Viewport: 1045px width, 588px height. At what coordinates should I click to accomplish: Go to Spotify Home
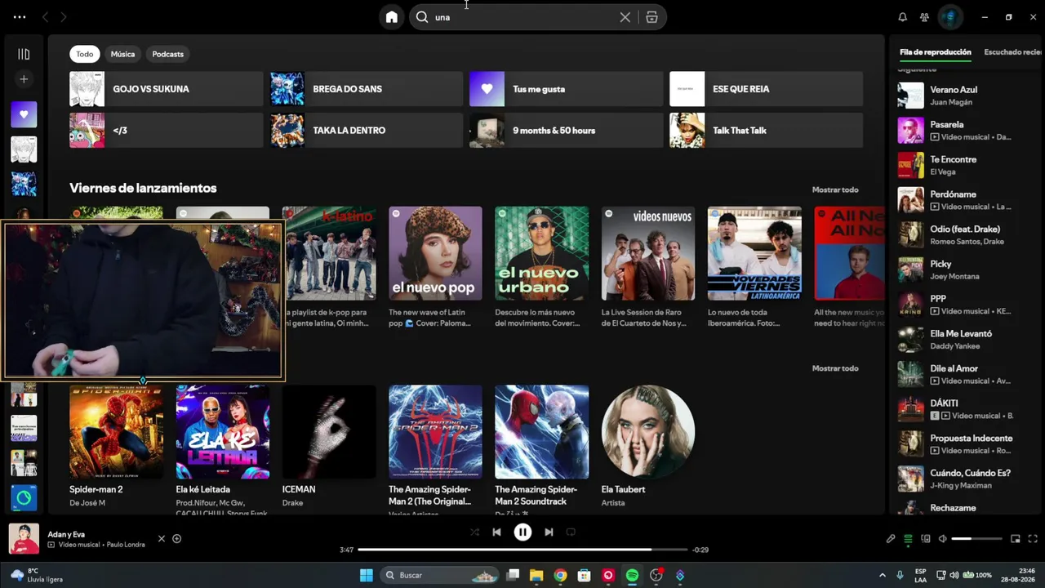pos(392,17)
